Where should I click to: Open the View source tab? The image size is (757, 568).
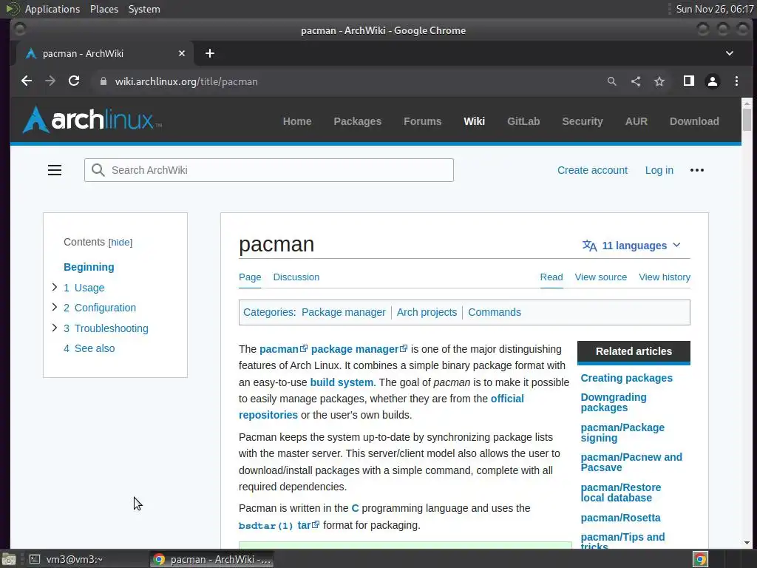(x=600, y=277)
